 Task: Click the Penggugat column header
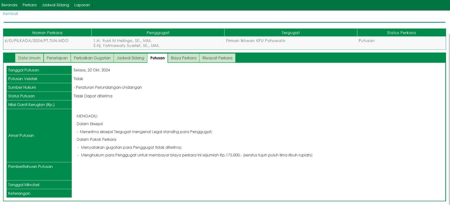[x=158, y=33]
